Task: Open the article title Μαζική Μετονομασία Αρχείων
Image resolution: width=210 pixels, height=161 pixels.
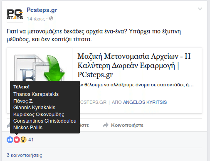Action: coord(134,65)
